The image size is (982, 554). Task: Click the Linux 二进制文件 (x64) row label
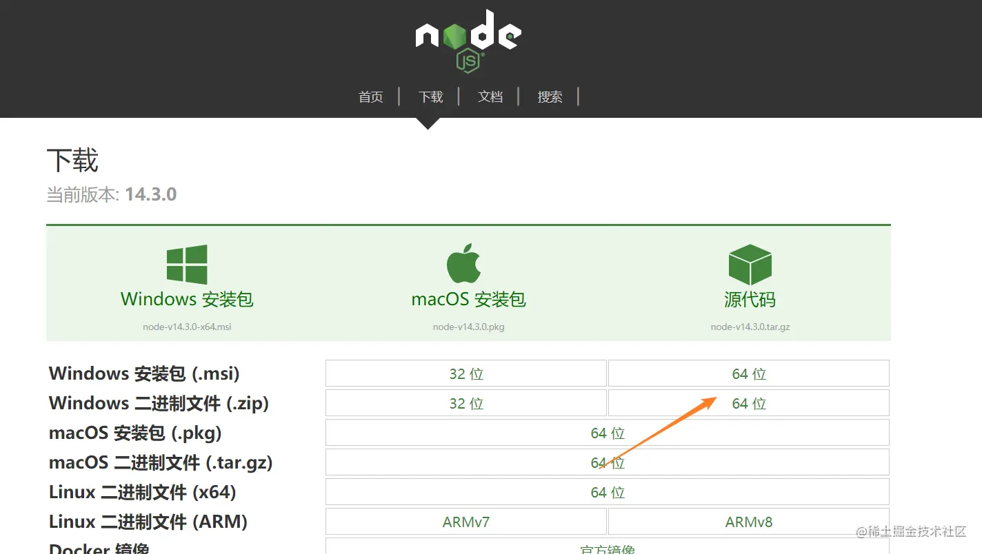(x=143, y=492)
